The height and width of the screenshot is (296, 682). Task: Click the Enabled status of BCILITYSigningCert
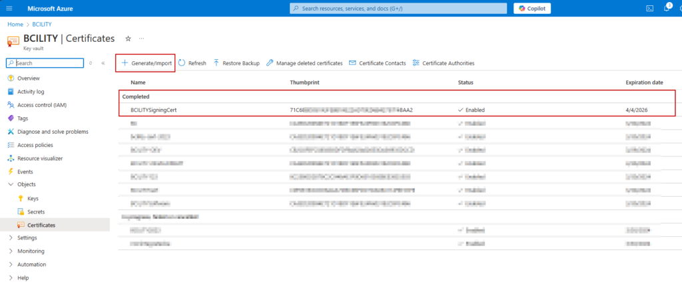[472, 110]
